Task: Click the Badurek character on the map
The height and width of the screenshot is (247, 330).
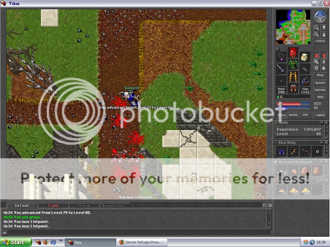Action: (x=130, y=98)
